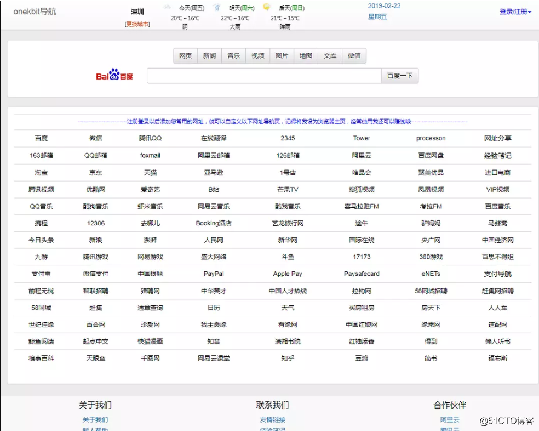Select the 图片 search tab
The height and width of the screenshot is (431, 539).
click(282, 56)
